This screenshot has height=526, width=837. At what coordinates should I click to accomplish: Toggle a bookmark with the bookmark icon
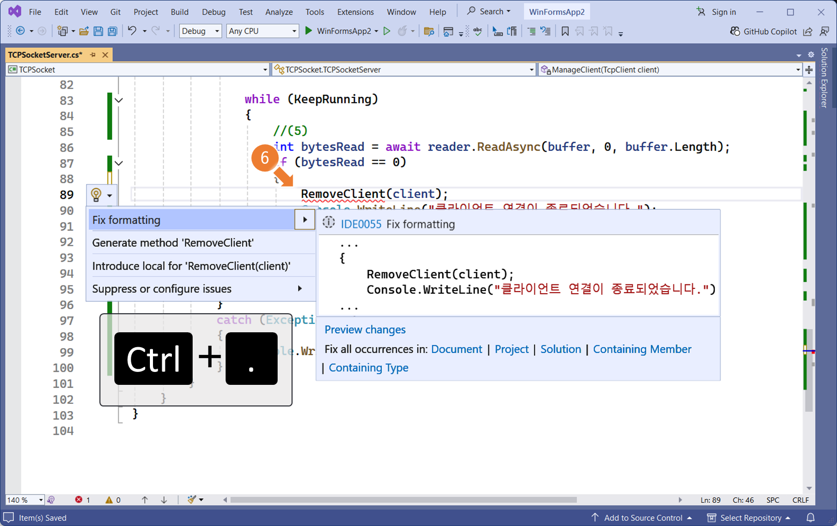pyautogui.click(x=565, y=31)
